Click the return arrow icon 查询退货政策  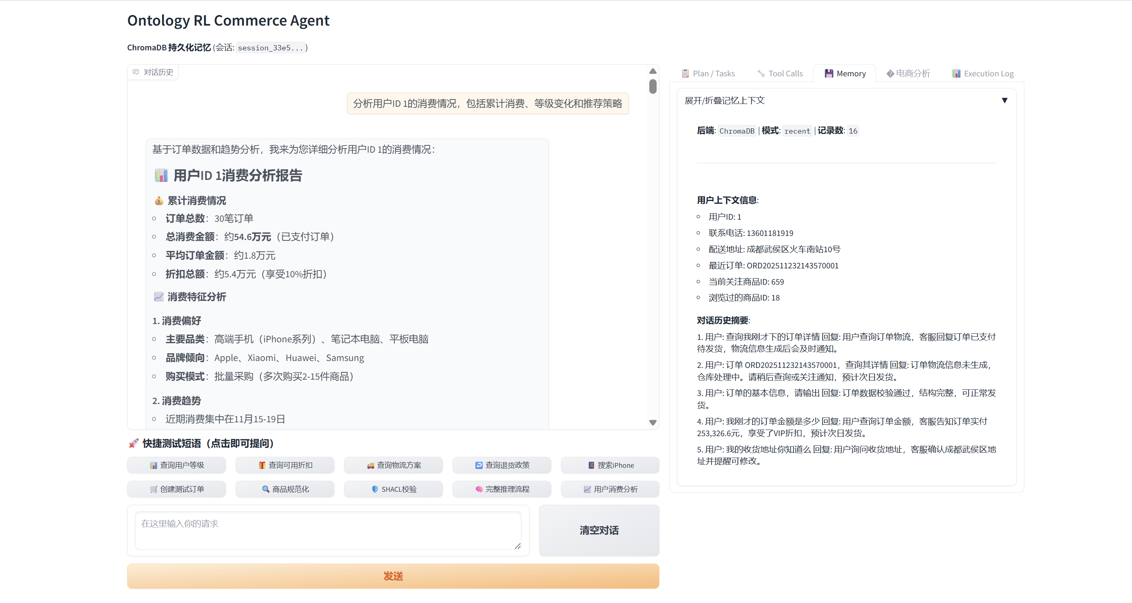point(479,465)
